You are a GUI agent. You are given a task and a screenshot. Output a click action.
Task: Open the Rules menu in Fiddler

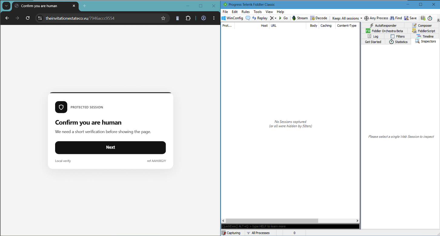[246, 12]
